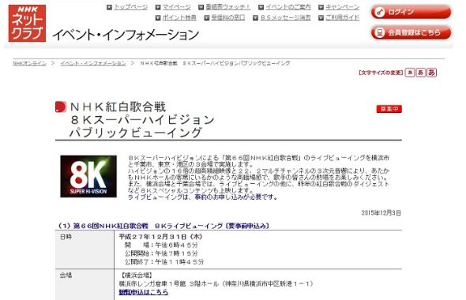Open the マイページ nav link
The height and width of the screenshot is (300, 466).
point(177,7)
